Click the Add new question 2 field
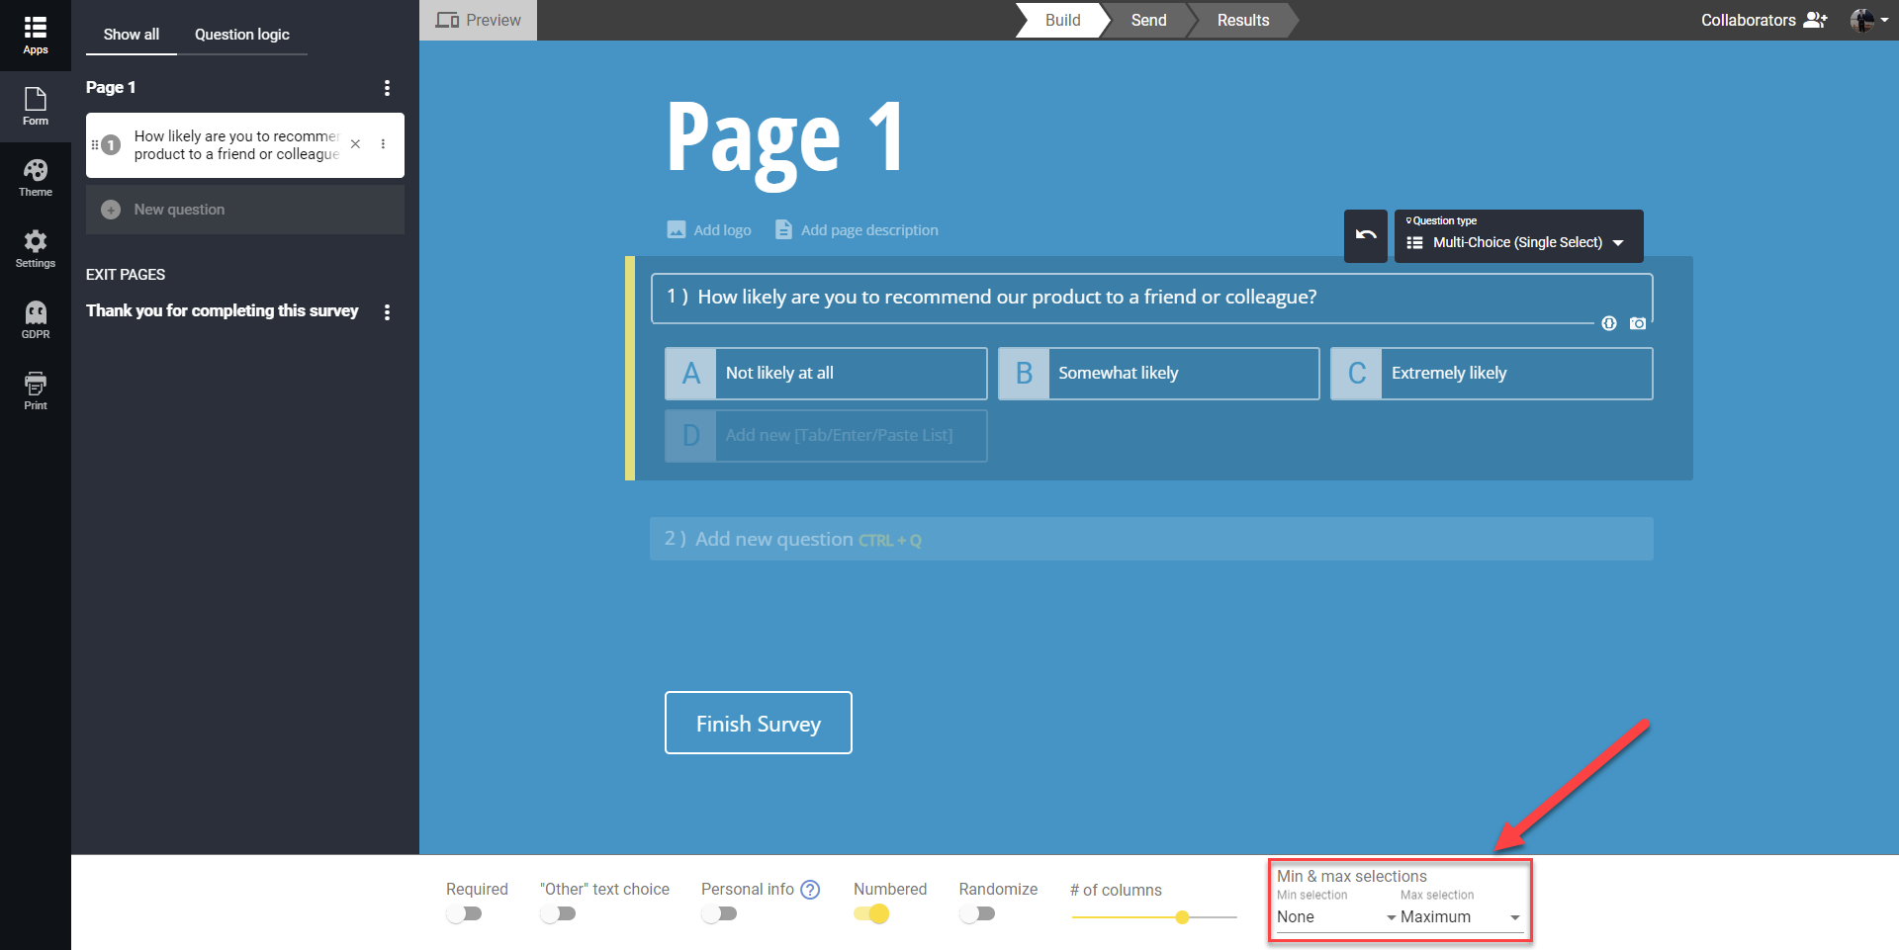This screenshot has width=1899, height=950. tap(1151, 539)
